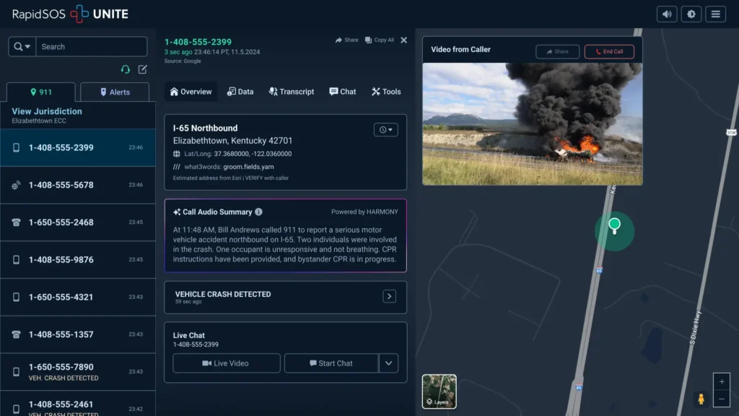Click into the Search input field
The height and width of the screenshot is (416, 739).
[91, 47]
